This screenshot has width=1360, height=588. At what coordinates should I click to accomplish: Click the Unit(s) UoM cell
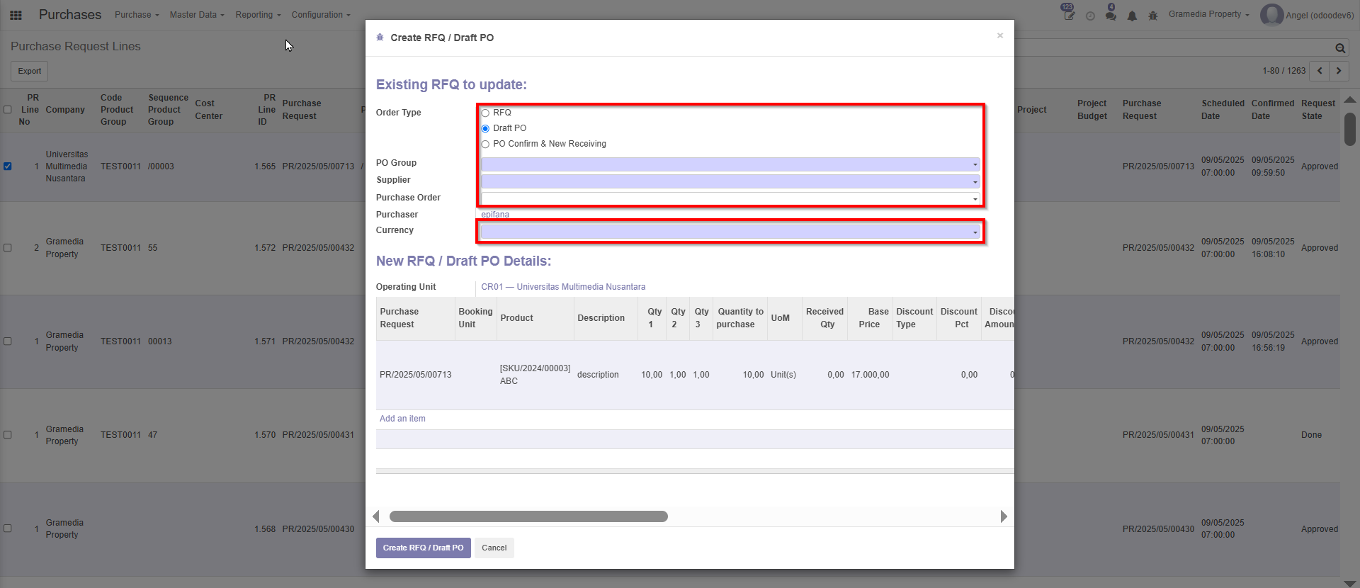[x=783, y=375]
